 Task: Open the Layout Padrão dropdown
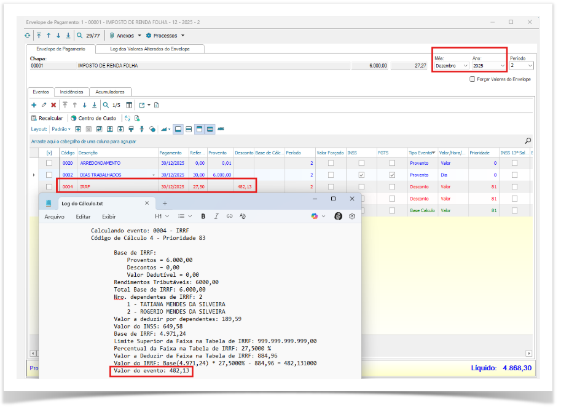point(61,129)
